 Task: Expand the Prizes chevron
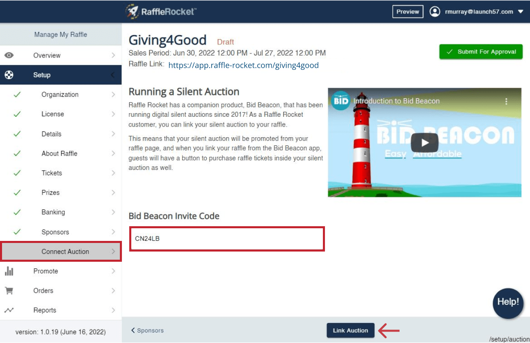click(113, 193)
